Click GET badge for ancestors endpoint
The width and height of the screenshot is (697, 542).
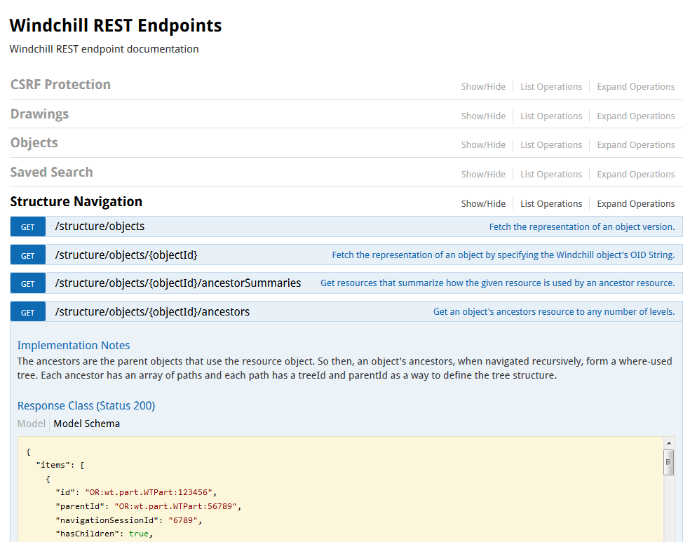point(28,313)
